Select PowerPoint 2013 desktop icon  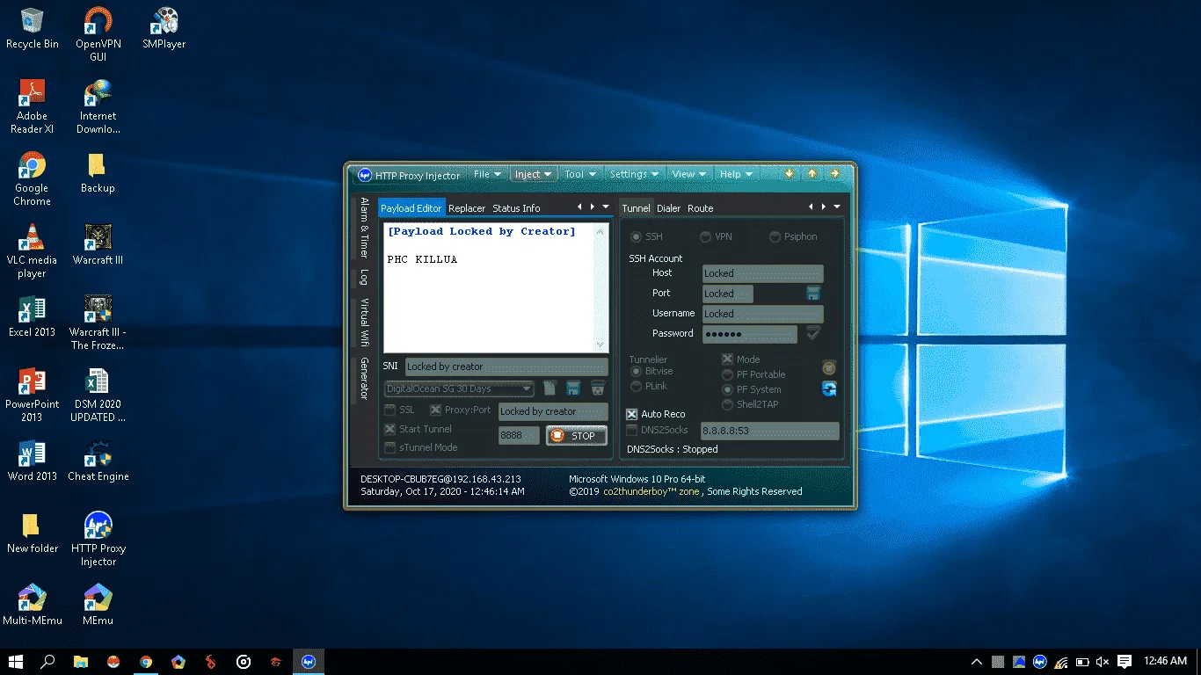click(x=32, y=395)
